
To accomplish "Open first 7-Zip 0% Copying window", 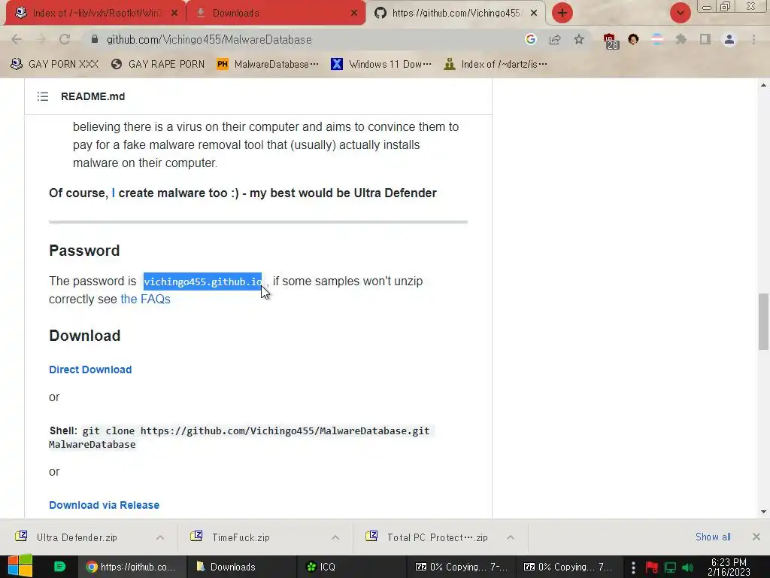I will click(x=461, y=567).
